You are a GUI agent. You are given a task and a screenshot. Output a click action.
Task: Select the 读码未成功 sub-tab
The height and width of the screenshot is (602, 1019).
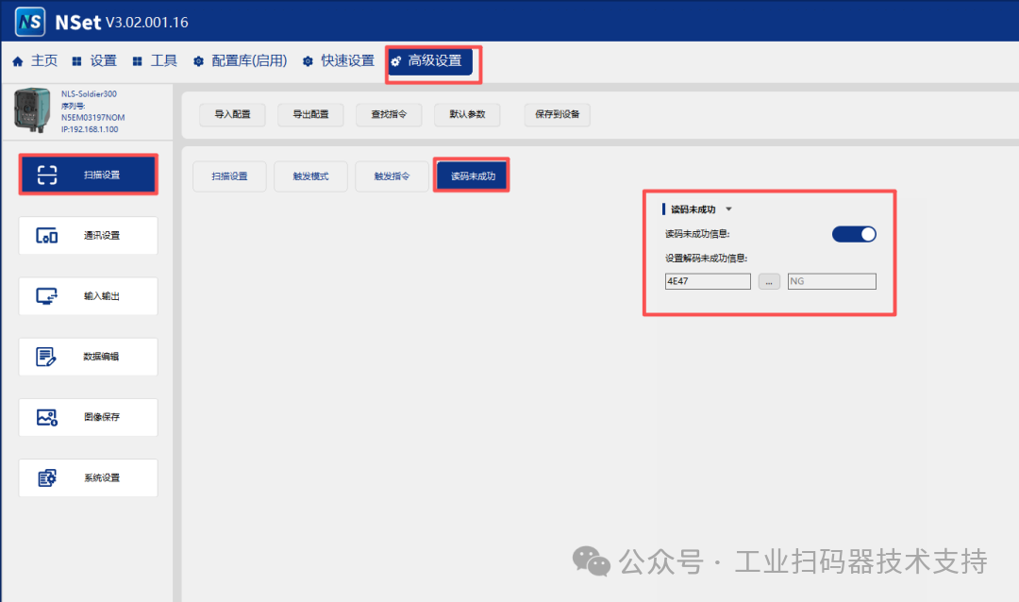tap(473, 176)
